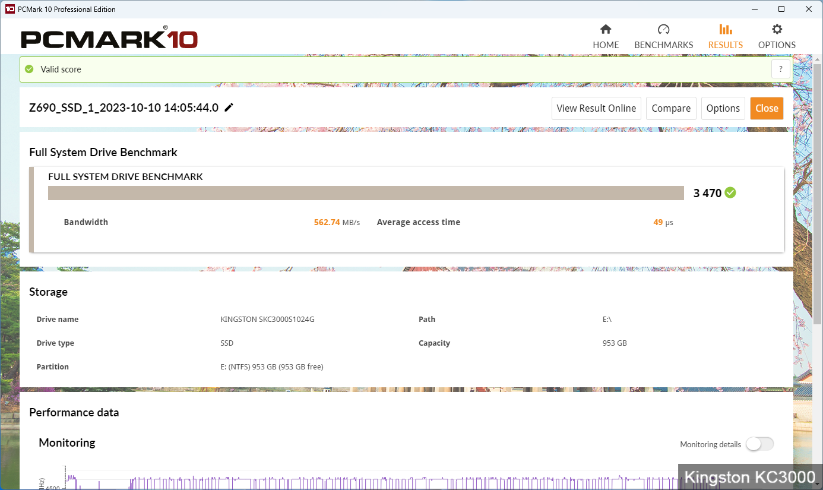The width and height of the screenshot is (823, 490).
Task: Minimize the PCMark 10 window
Action: coord(755,9)
